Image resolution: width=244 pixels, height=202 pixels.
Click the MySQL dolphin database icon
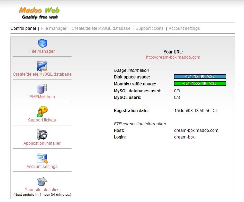coord(42,66)
